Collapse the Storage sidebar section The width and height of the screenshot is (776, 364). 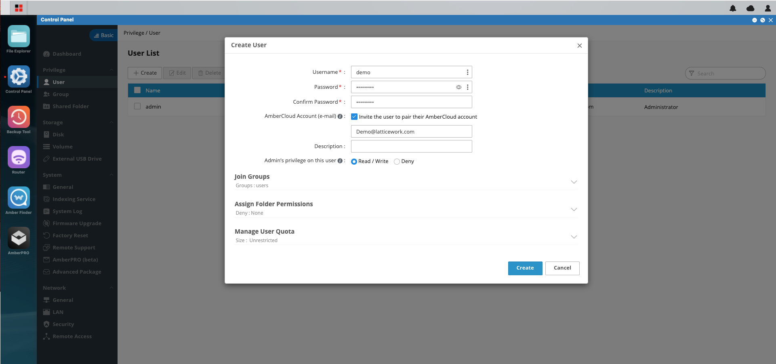pyautogui.click(x=111, y=122)
